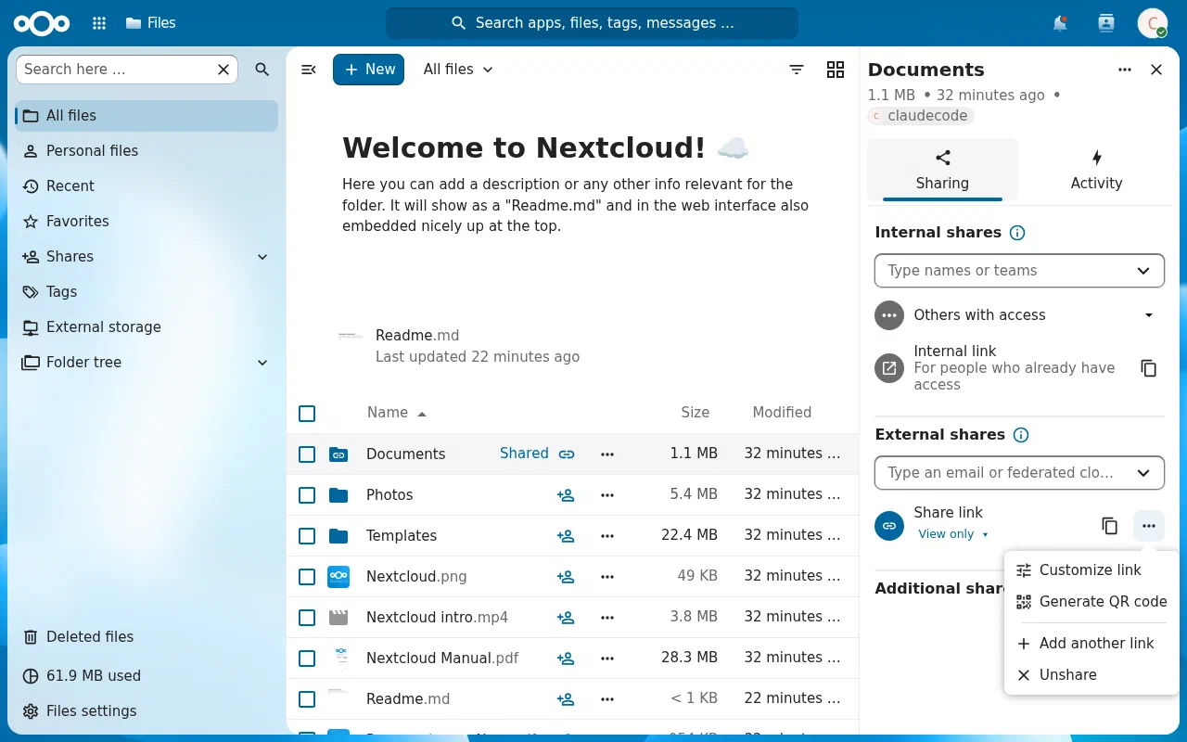This screenshot has width=1187, height=742.
Task: Click the sidebar search magnifier icon
Action: coord(262,70)
